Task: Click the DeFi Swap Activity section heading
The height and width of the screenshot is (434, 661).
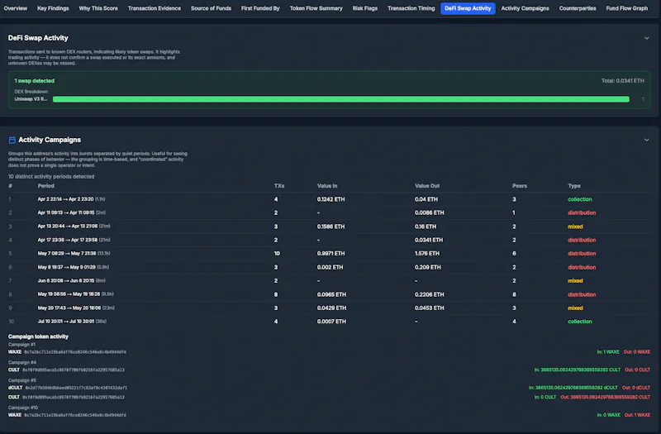Action: coord(38,38)
